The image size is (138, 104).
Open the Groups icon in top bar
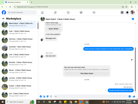[81, 12]
